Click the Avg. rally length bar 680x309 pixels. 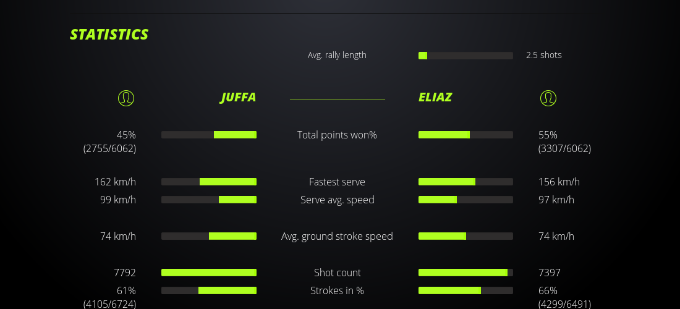click(x=465, y=56)
